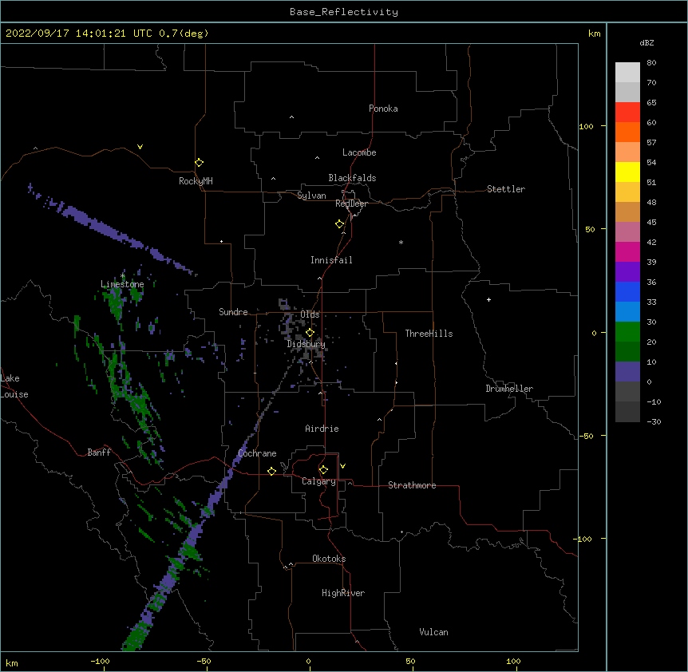The image size is (688, 672).
Task: Click the Ponoka city label
Action: (383, 109)
